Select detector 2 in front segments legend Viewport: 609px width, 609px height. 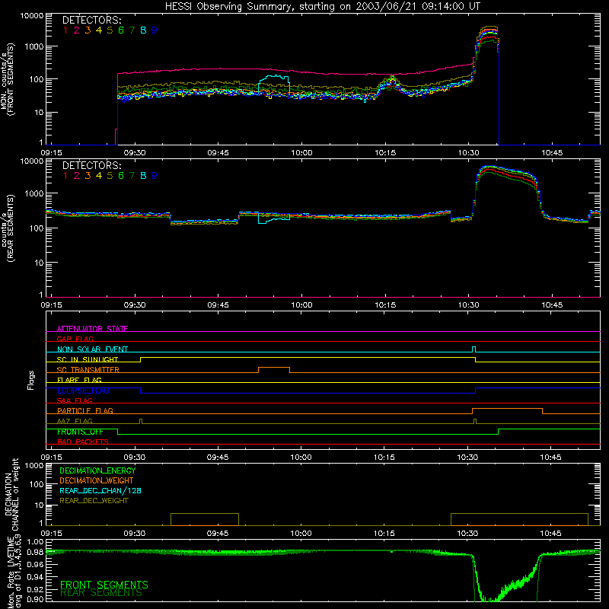[77, 30]
